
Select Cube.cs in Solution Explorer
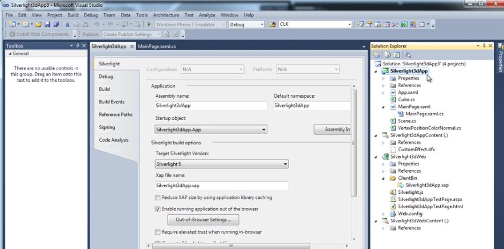(407, 99)
